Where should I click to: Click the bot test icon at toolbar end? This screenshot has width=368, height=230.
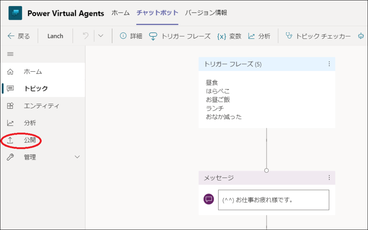pos(361,36)
